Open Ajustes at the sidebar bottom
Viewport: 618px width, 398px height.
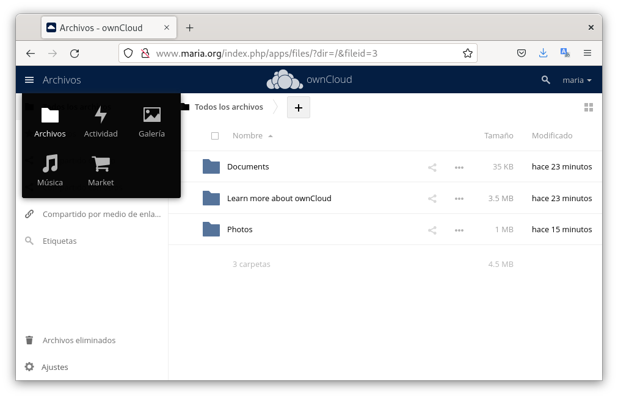pyautogui.click(x=54, y=367)
